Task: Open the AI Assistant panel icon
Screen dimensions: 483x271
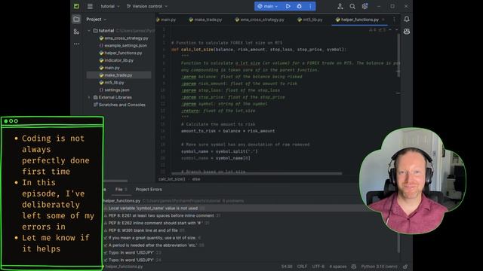Action: [x=407, y=32]
